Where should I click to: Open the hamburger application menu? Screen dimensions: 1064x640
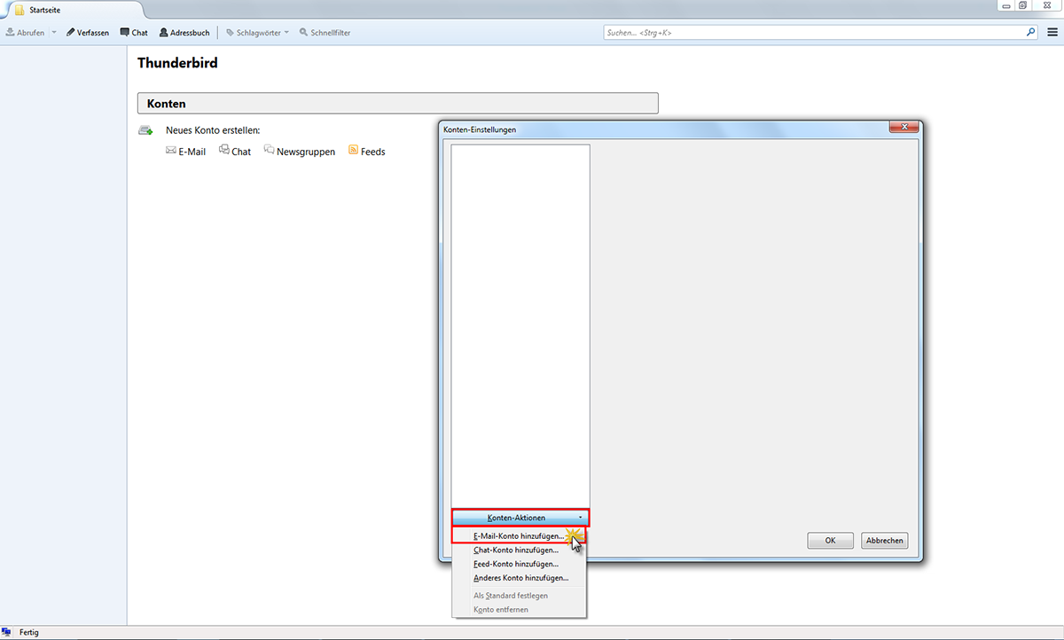tap(1052, 32)
